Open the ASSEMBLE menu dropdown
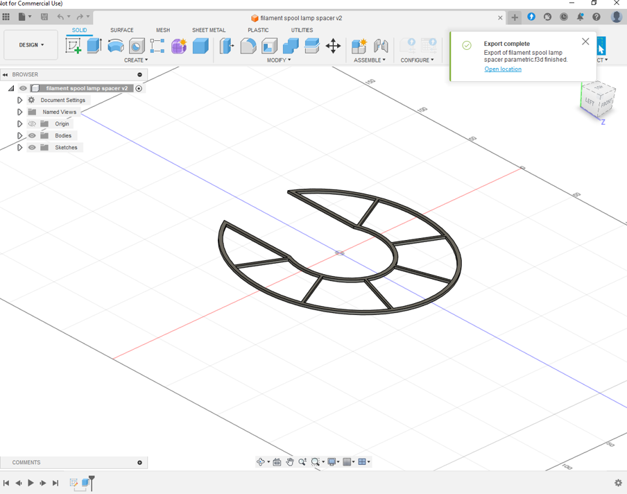627x494 pixels. coord(370,60)
